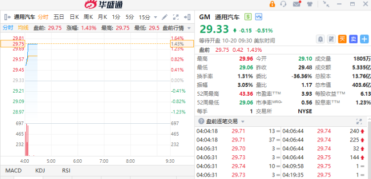This screenshot has width=371, height=179.
Task: Click the 华盛通 logo
Action: (x=104, y=4)
